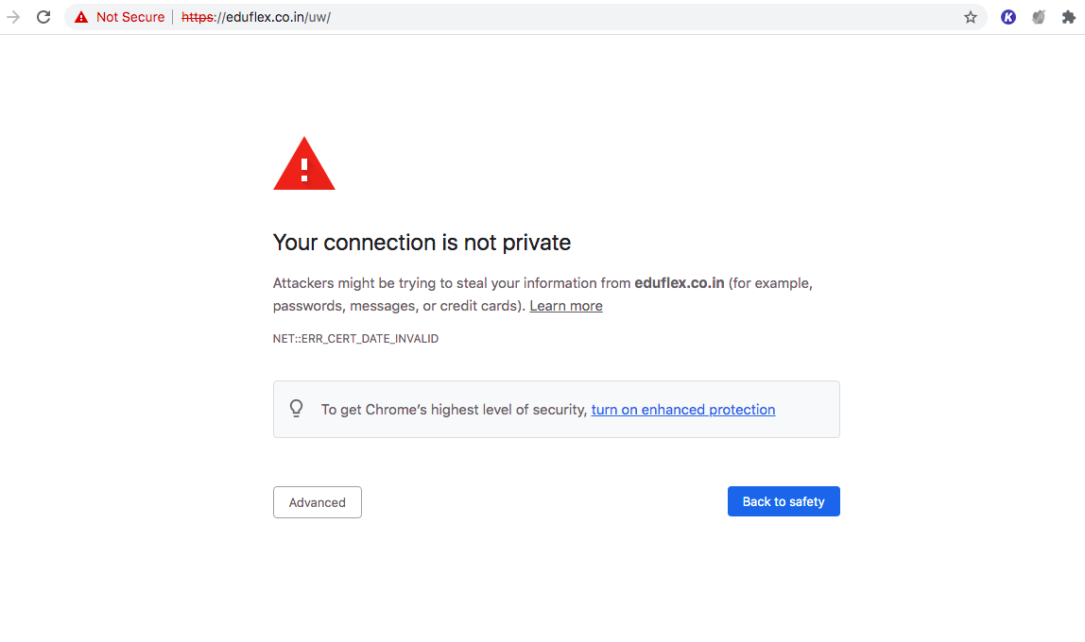Click the enhanced protection suggestion box

click(556, 408)
